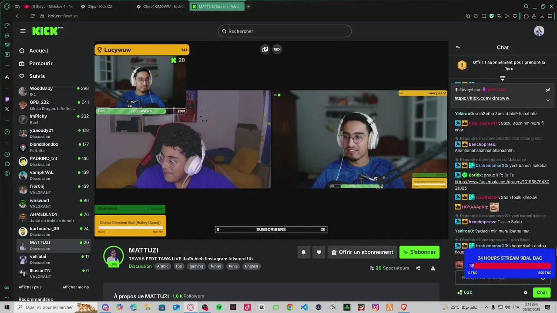Image resolution: width=557 pixels, height=313 pixels.
Task: Report the stream with the warning icon
Action: [x=433, y=268]
